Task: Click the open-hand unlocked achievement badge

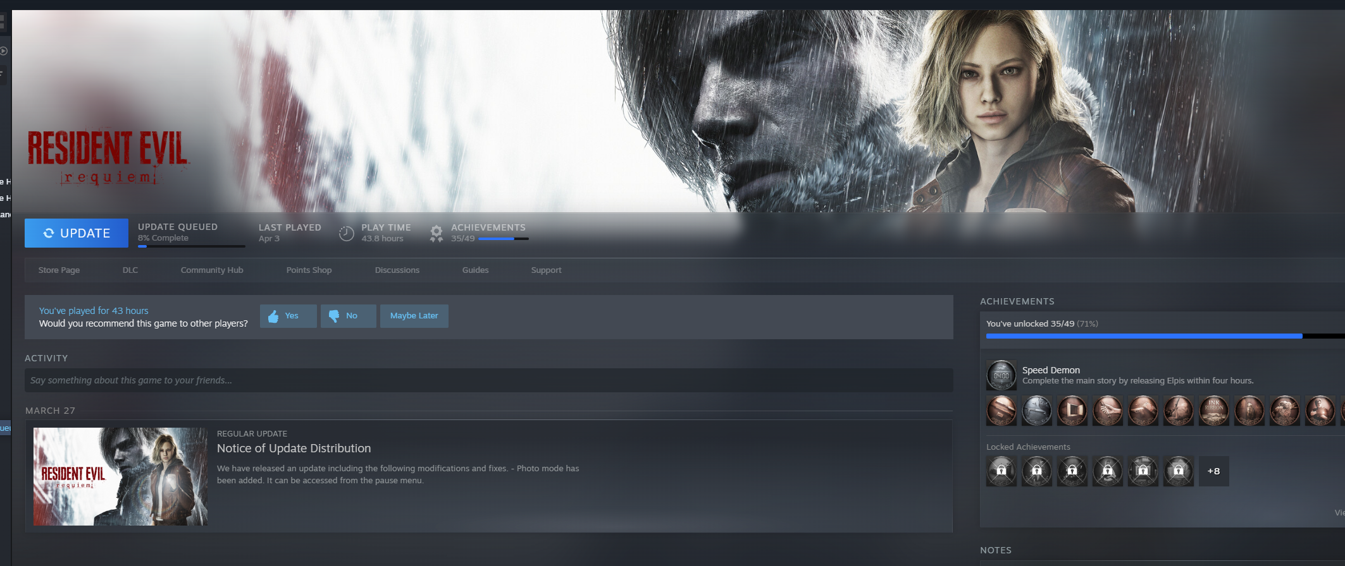Action: [x=1107, y=411]
